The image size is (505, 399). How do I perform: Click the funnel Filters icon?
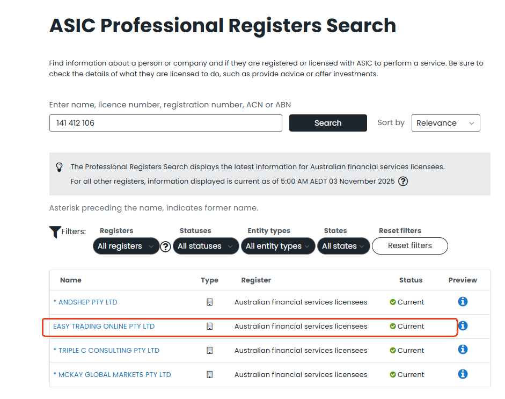pos(55,232)
